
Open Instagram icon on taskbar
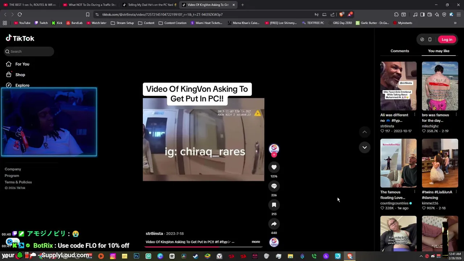point(113,257)
